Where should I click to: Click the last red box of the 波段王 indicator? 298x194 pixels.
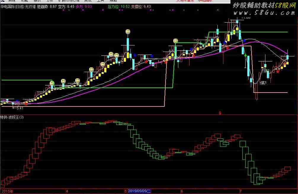point(288,169)
